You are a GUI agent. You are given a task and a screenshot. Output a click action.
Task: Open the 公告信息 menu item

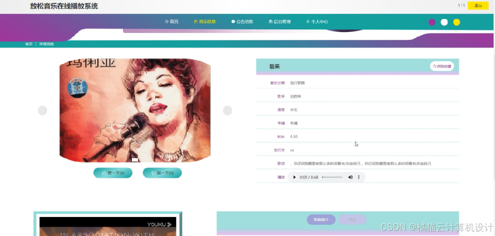tap(242, 22)
